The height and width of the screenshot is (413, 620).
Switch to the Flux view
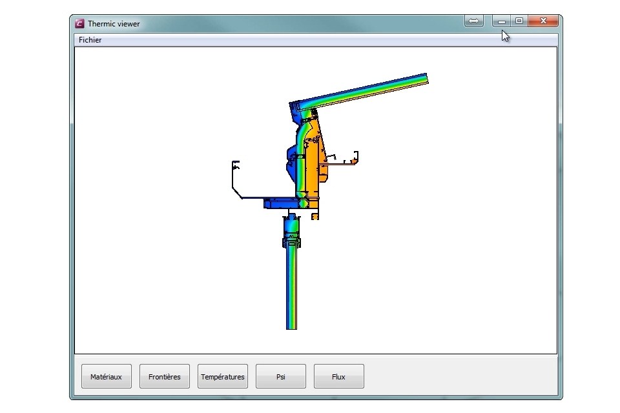pyautogui.click(x=339, y=376)
